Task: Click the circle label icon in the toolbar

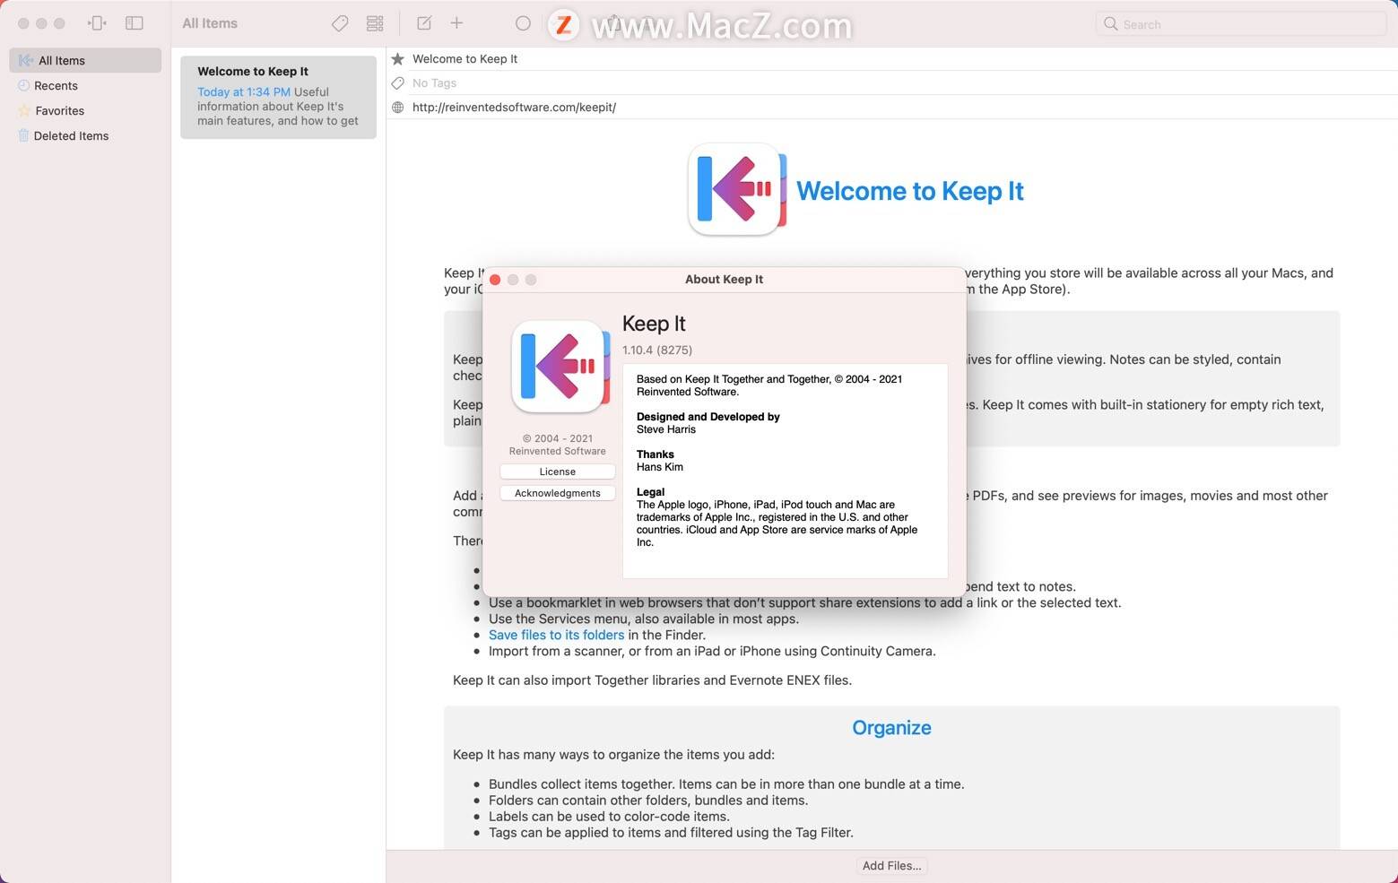Action: pos(523,23)
